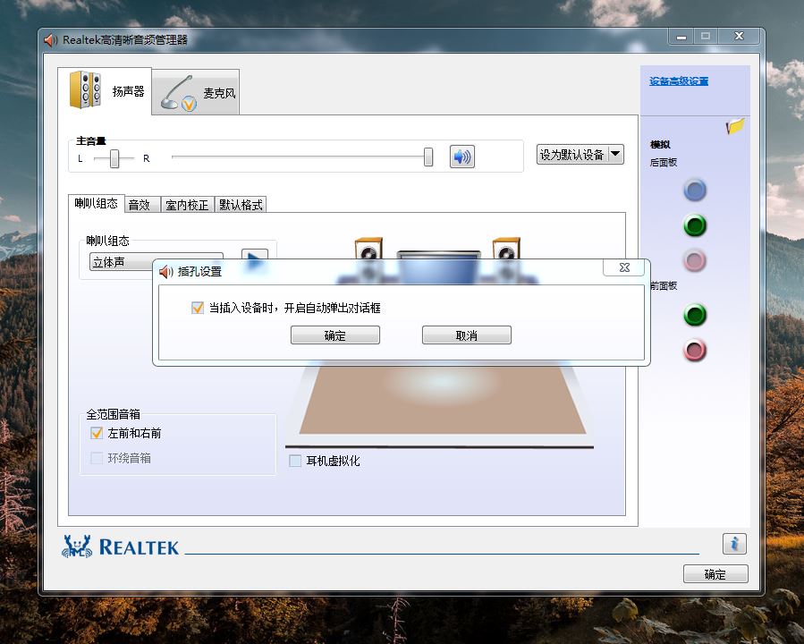
Task: Click the mute speaker volume icon button
Action: click(x=462, y=157)
